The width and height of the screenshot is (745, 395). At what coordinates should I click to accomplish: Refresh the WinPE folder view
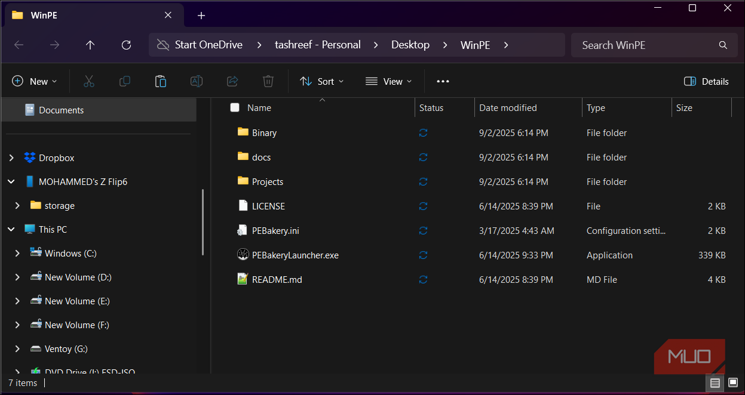coord(126,45)
